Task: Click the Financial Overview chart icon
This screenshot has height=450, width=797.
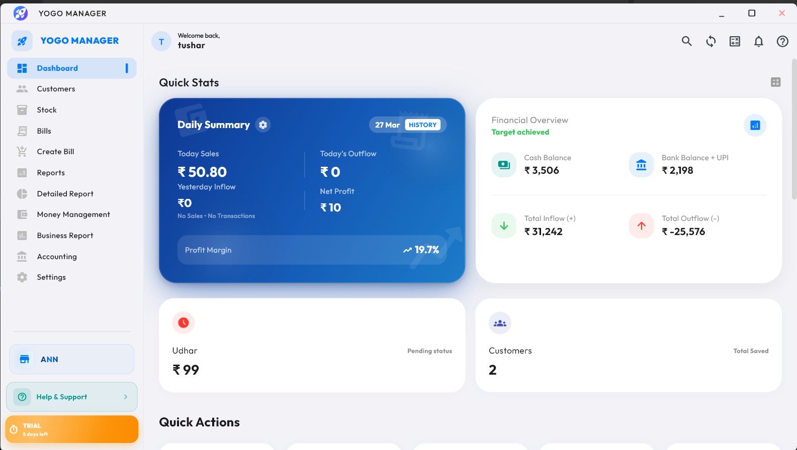Action: point(755,126)
